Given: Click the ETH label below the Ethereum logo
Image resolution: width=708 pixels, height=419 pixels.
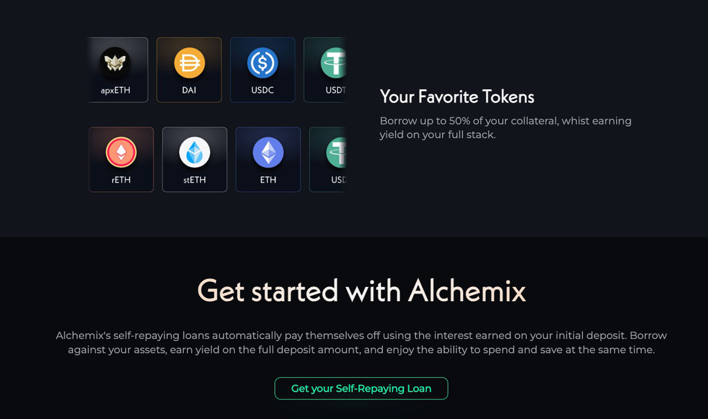Looking at the screenshot, I should 268,180.
